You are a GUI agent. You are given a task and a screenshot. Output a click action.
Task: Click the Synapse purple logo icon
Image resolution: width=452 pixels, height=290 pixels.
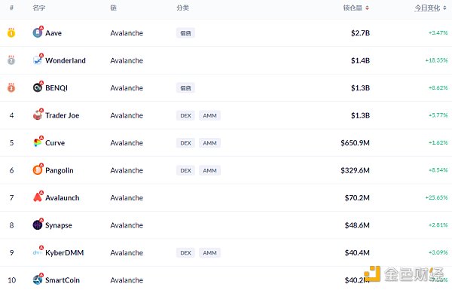[x=38, y=224]
